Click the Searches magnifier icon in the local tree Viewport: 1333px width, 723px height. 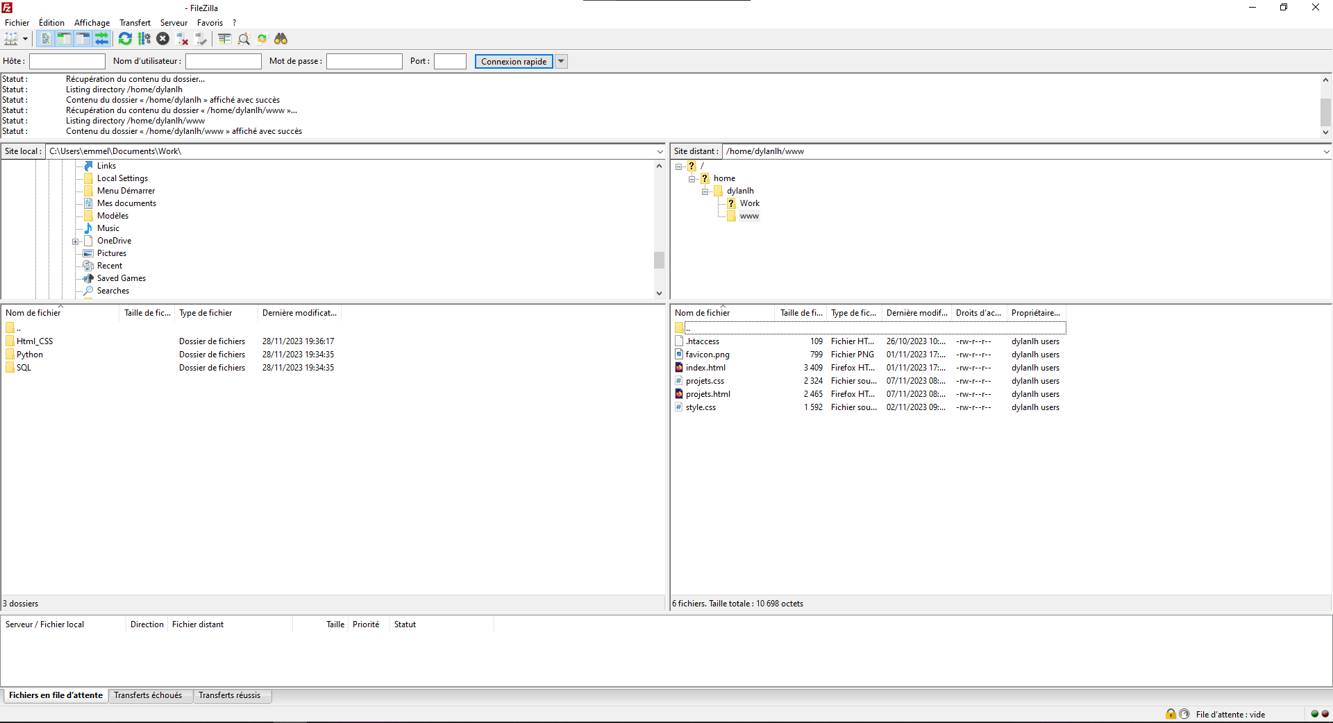[x=88, y=291]
